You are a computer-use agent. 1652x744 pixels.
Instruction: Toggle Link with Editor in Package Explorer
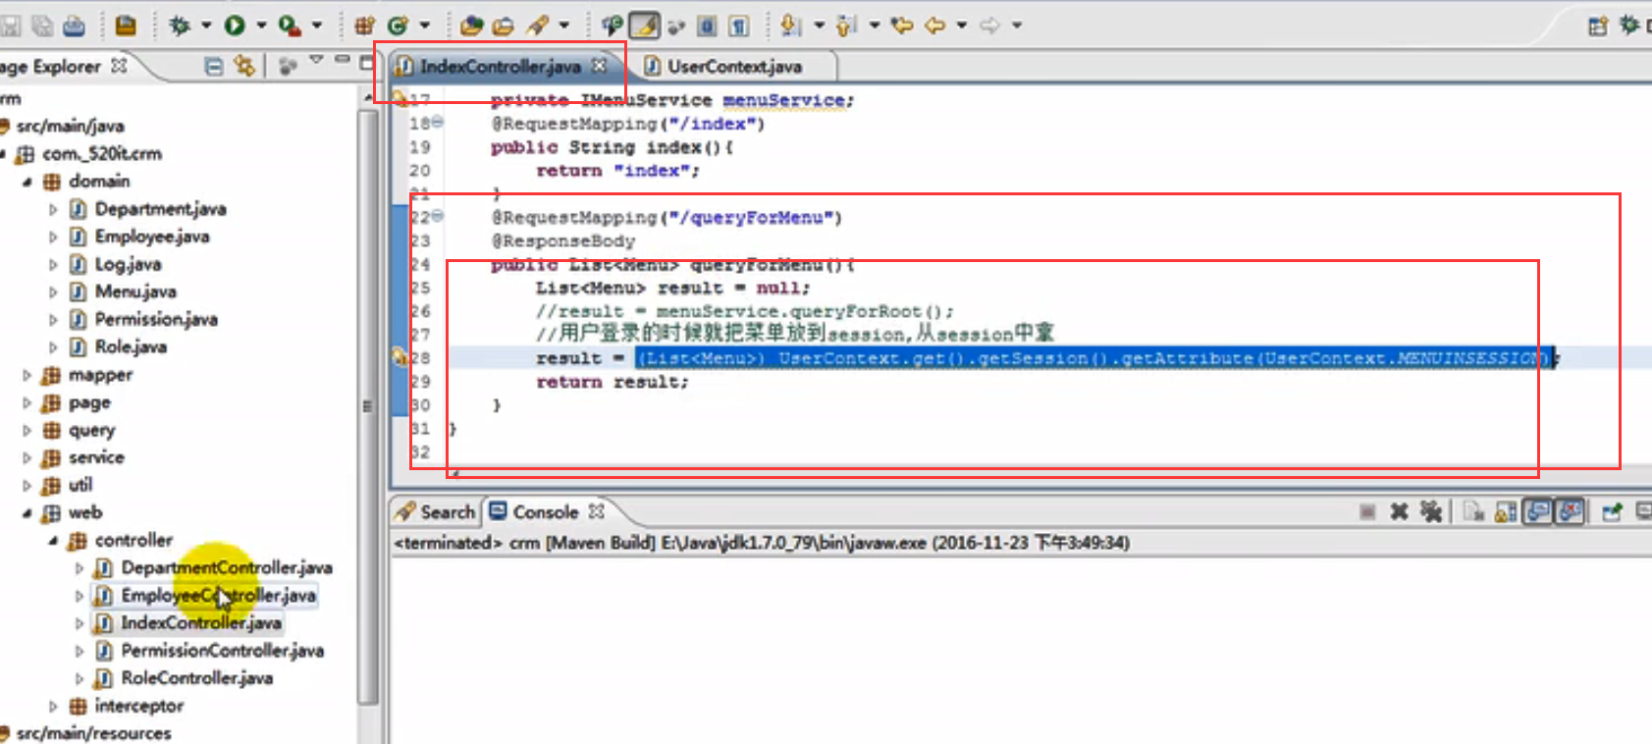pos(244,66)
